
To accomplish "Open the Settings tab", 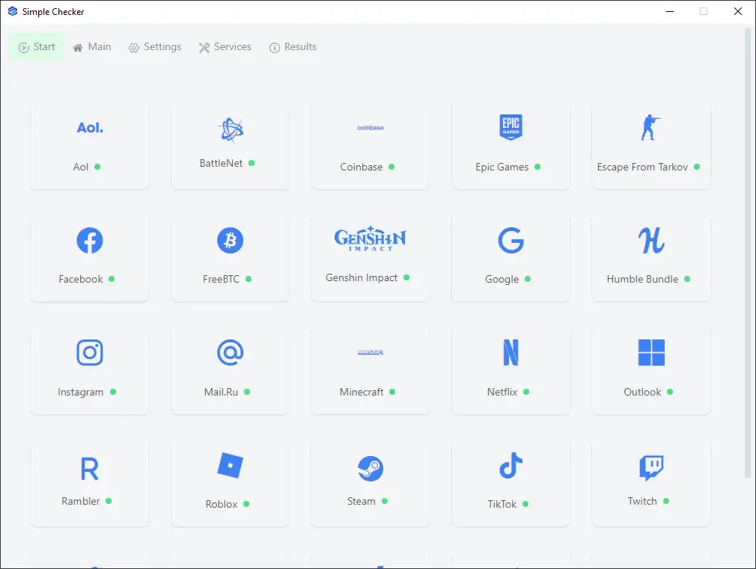I will coord(155,47).
